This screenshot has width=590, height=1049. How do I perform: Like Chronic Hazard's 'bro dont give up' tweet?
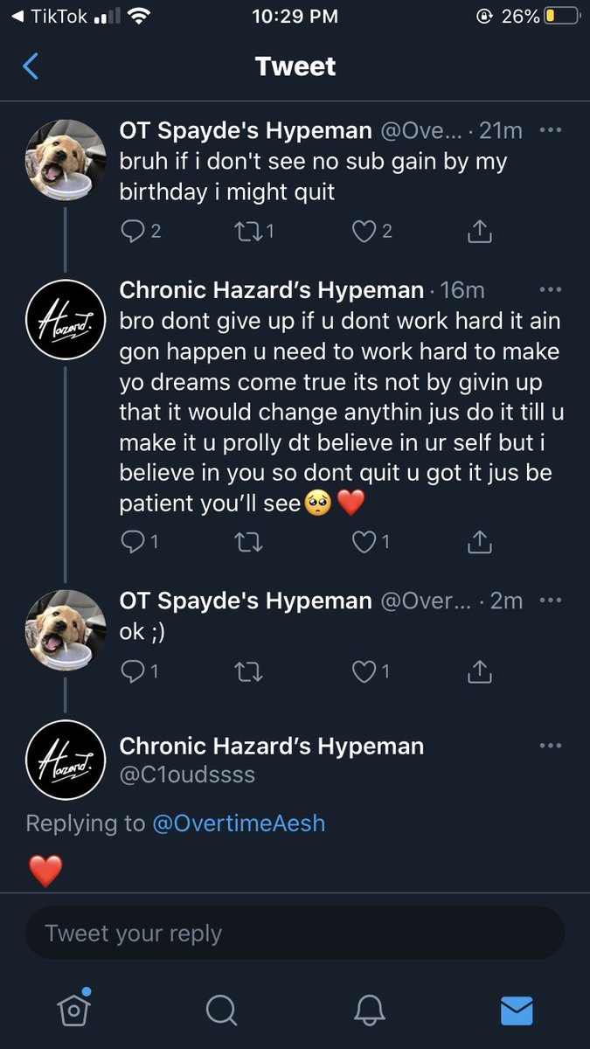364,543
